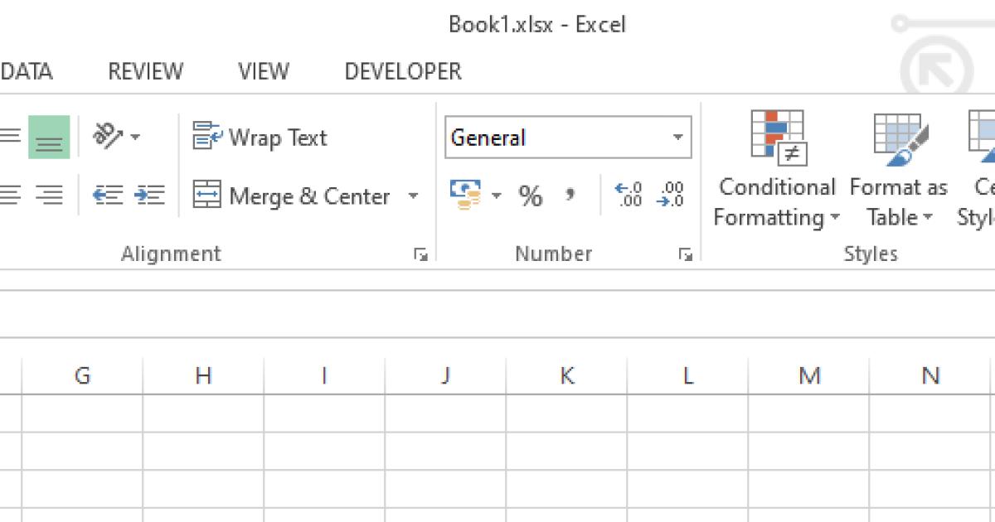Toggle Middle Align vertical alignment
The height and width of the screenshot is (522, 995).
(x=48, y=137)
